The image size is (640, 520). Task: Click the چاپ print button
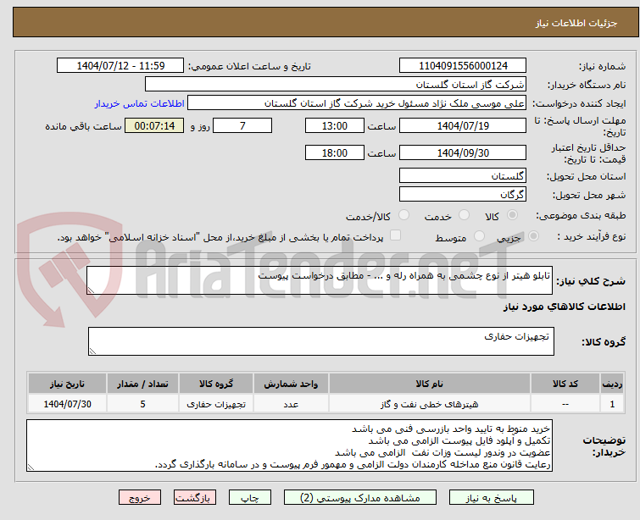click(x=250, y=498)
